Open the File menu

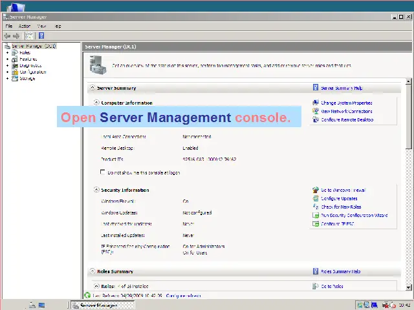coord(9,26)
